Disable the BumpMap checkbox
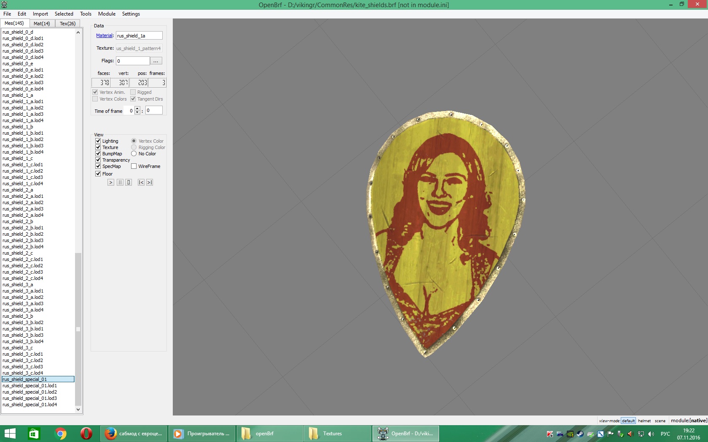Image resolution: width=708 pixels, height=442 pixels. tap(98, 154)
